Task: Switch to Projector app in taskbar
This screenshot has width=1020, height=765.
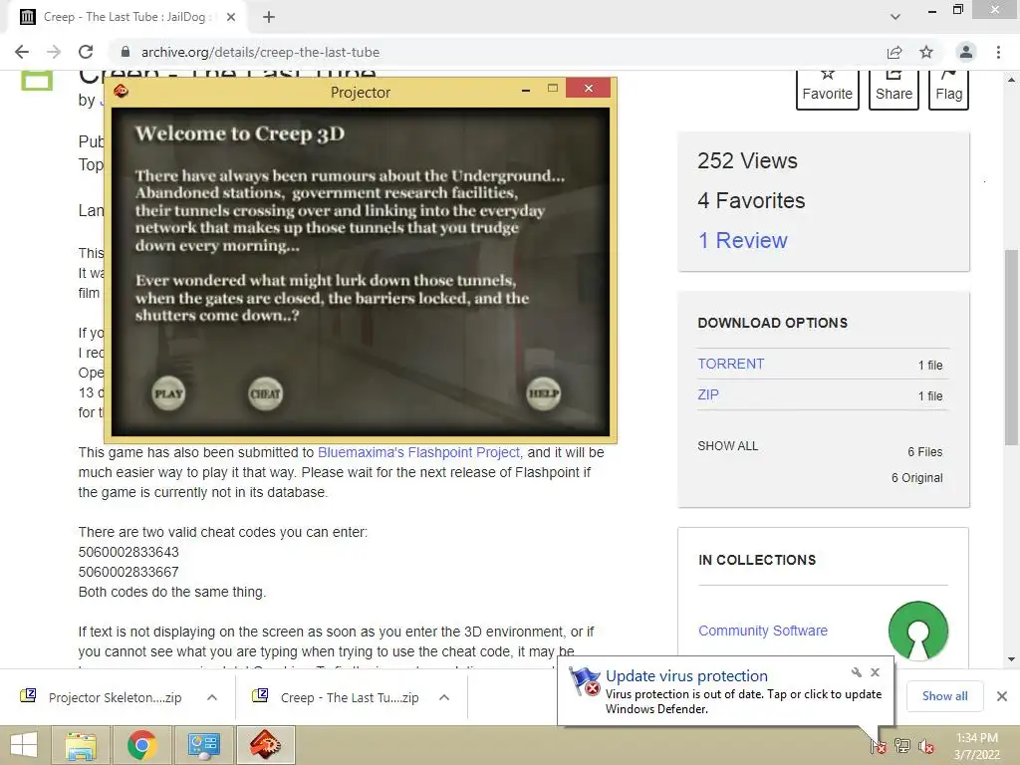Action: pos(265,745)
